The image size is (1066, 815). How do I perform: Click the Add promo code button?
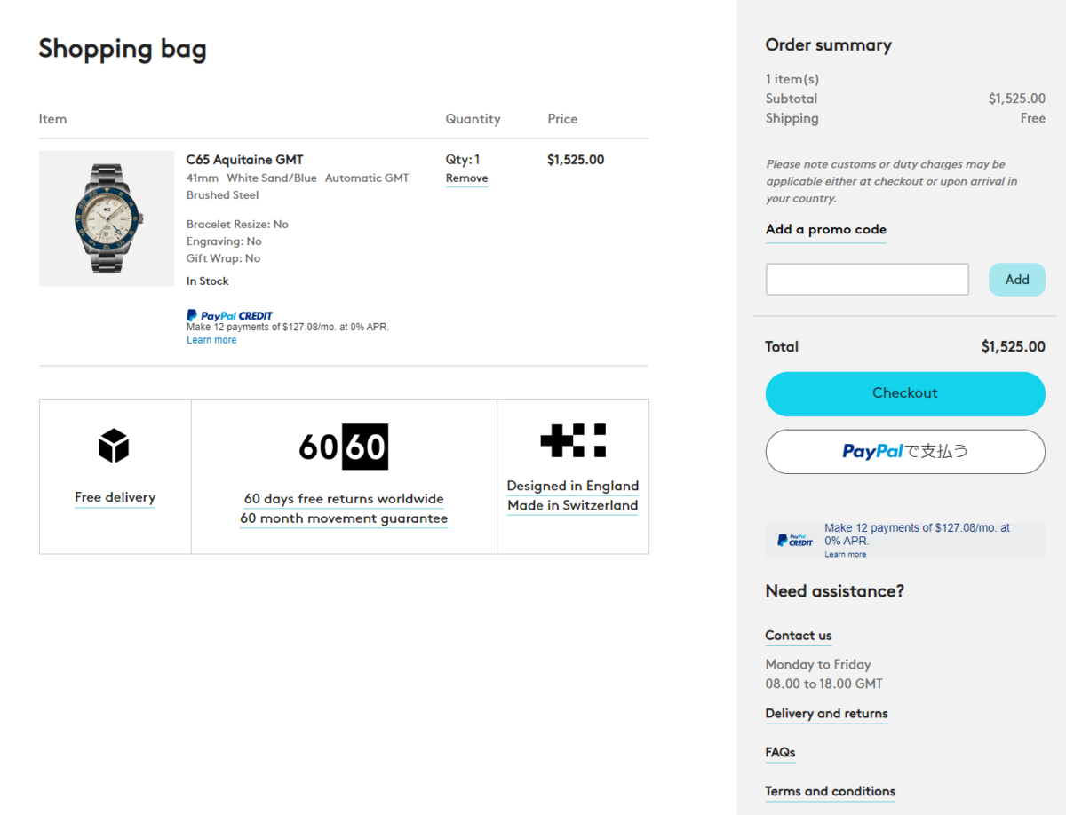point(1017,279)
